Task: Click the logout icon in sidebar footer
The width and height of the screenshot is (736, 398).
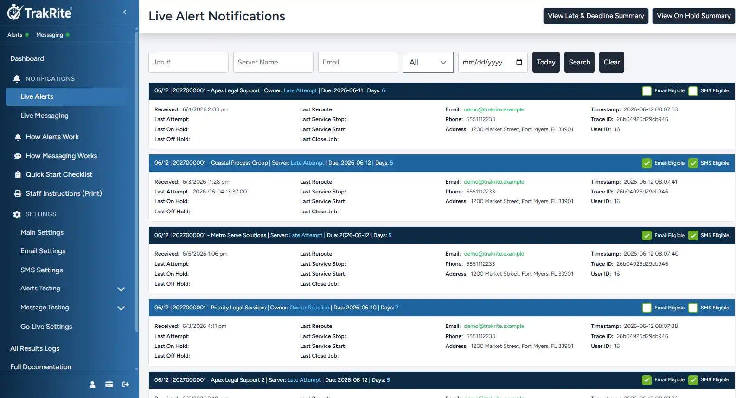Action: [x=126, y=384]
